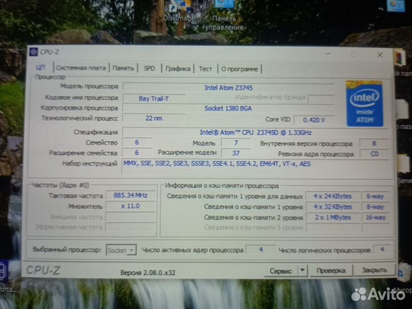This screenshot has height=309, width=412.
Task: Click the Эффективная частота empty field
Action: point(130,227)
